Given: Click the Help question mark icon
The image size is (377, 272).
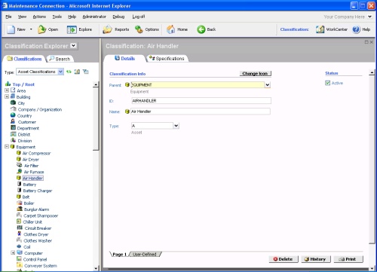Looking at the screenshot, I should coord(356,29).
